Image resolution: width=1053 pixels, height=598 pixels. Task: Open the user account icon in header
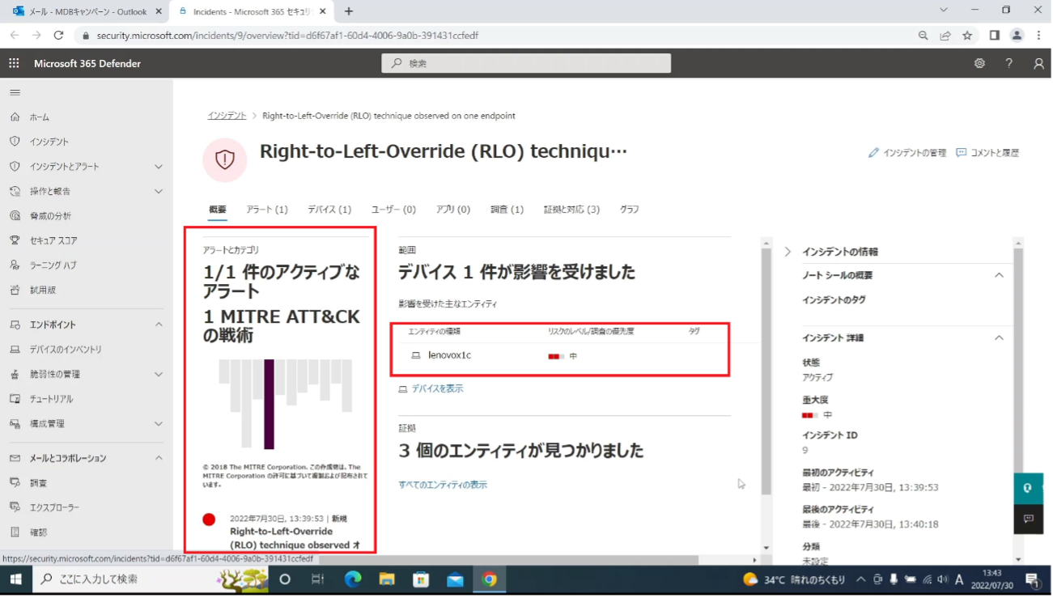point(1038,63)
